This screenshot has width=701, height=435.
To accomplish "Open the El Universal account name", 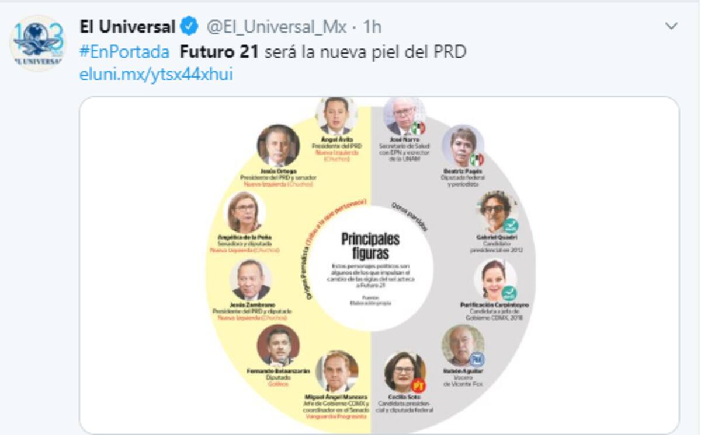I will point(127,26).
